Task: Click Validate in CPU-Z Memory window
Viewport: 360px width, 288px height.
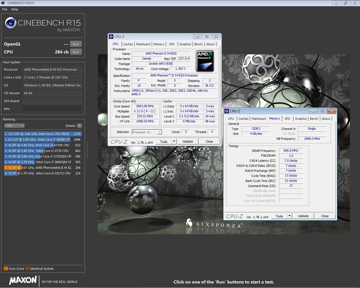Action: [x=303, y=216]
